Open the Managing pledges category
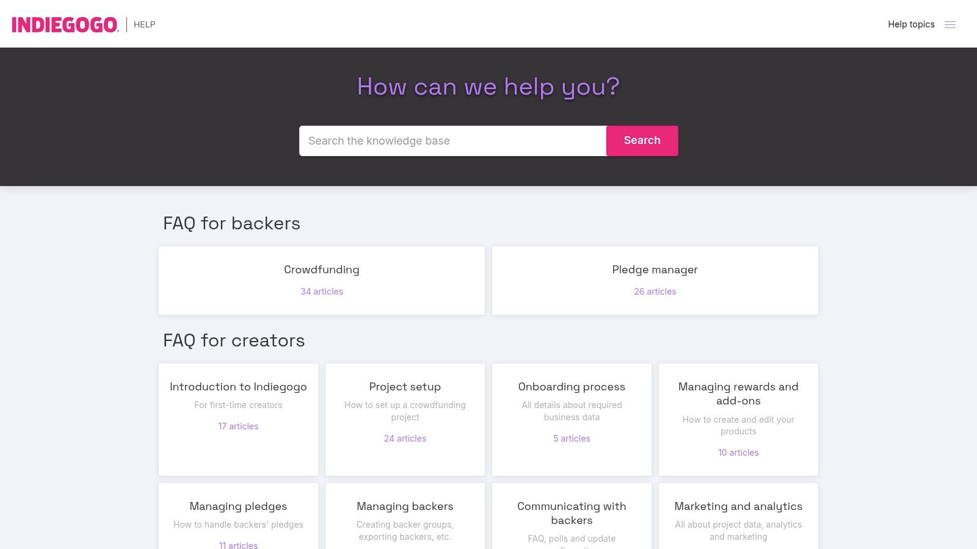Screen dimensions: 977x549 pyautogui.click(x=238, y=506)
